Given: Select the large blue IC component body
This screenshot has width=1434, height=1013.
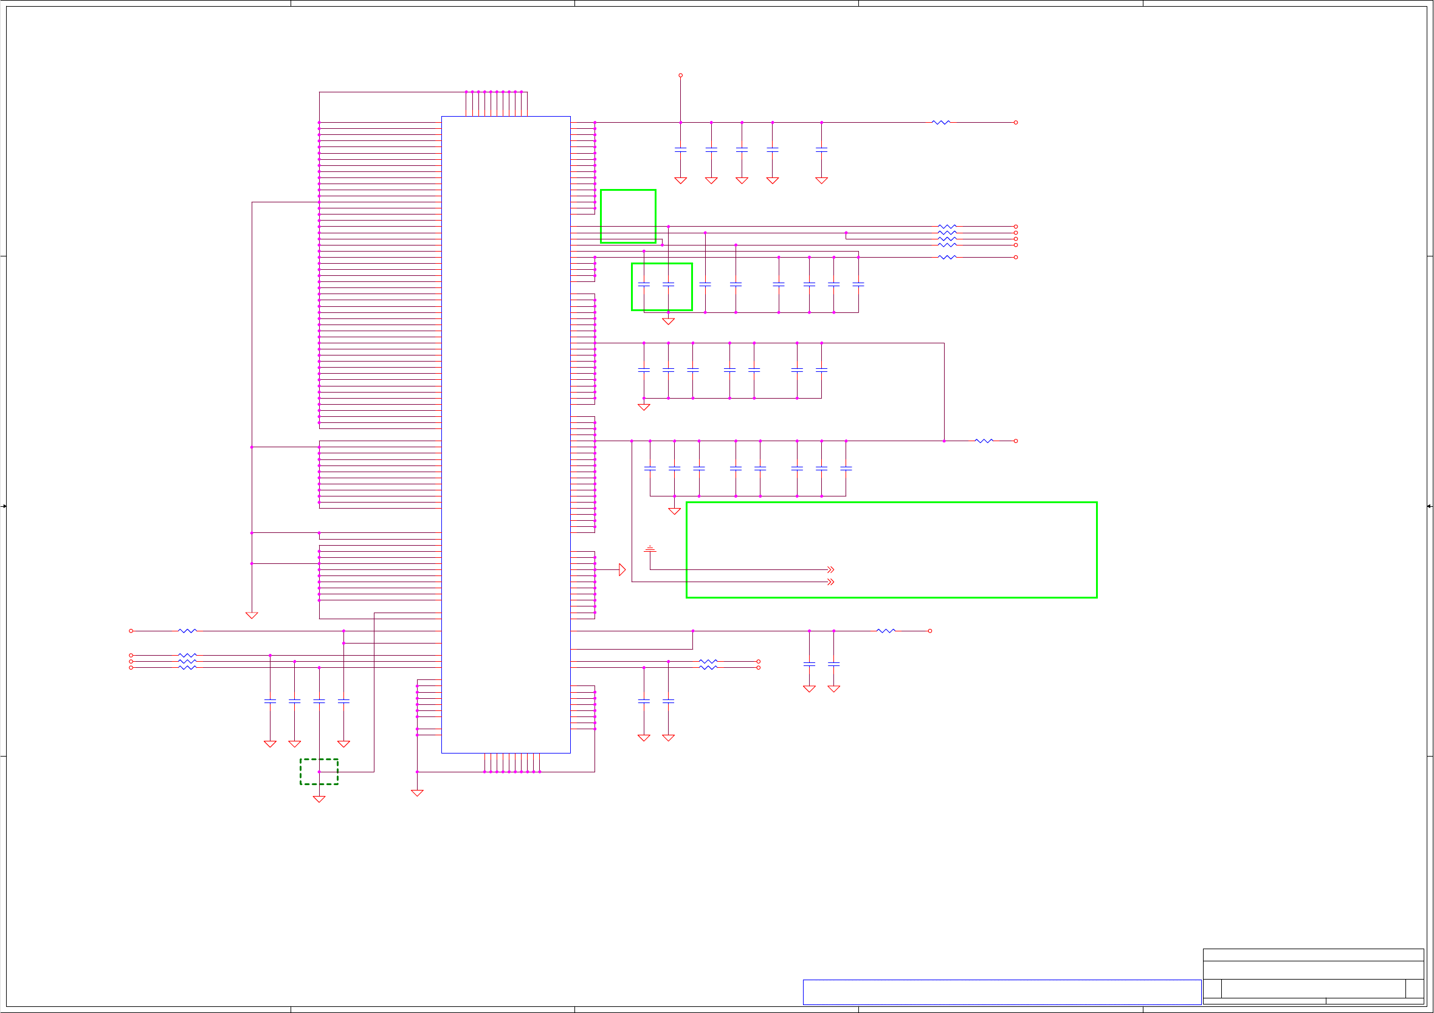Looking at the screenshot, I should (x=505, y=434).
